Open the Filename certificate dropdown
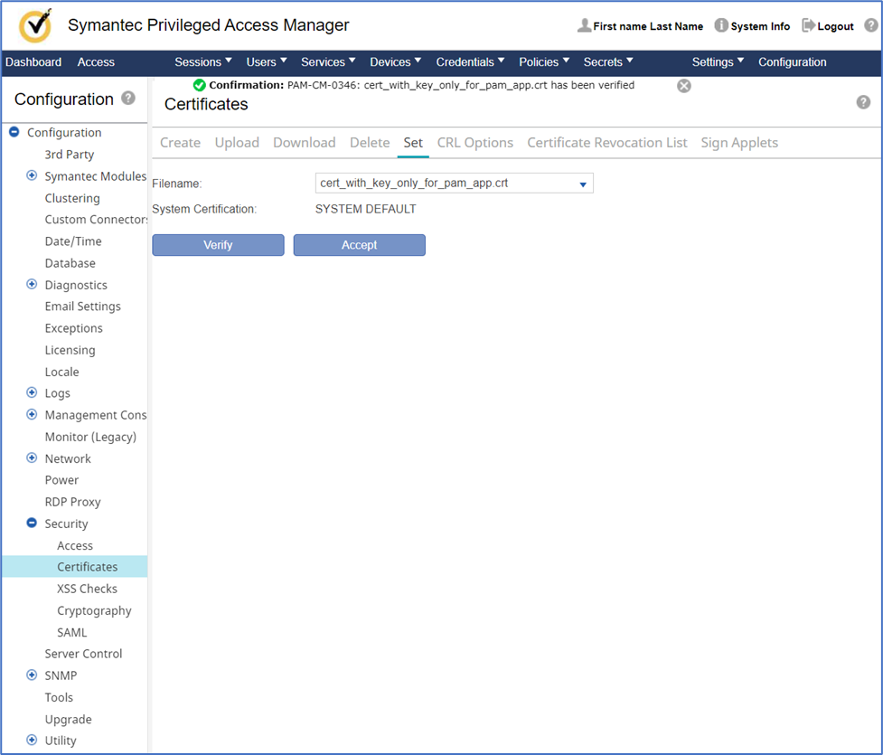883x755 pixels. pyautogui.click(x=583, y=184)
